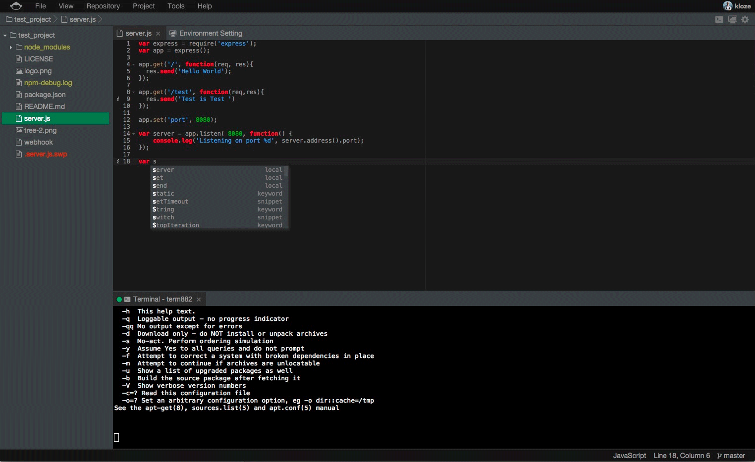Click the monkey logo icon in menu bar
The height and width of the screenshot is (462, 755).
point(16,6)
